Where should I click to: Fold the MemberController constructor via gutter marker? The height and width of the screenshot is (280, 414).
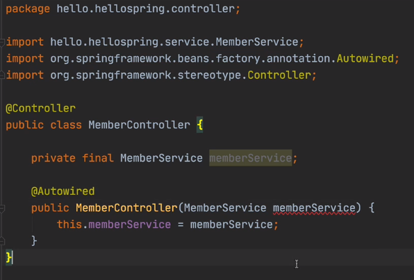point(2,209)
